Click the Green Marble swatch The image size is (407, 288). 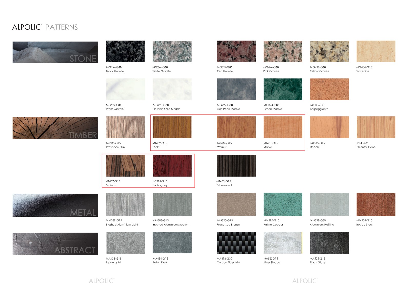point(283,89)
